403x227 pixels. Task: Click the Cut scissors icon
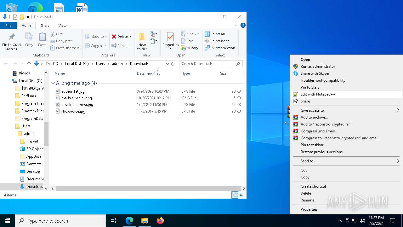tap(53, 34)
